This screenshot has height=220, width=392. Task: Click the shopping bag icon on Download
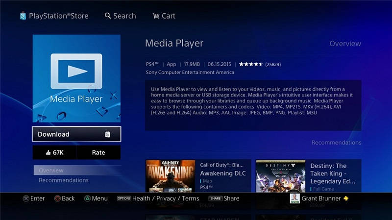[107, 134]
